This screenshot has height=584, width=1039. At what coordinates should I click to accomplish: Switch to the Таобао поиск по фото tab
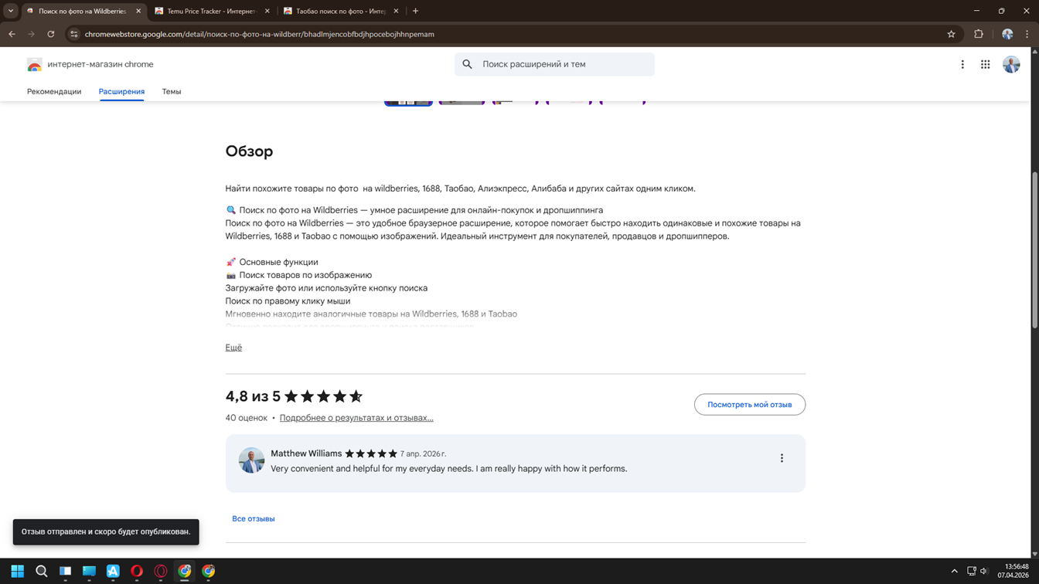[341, 11]
